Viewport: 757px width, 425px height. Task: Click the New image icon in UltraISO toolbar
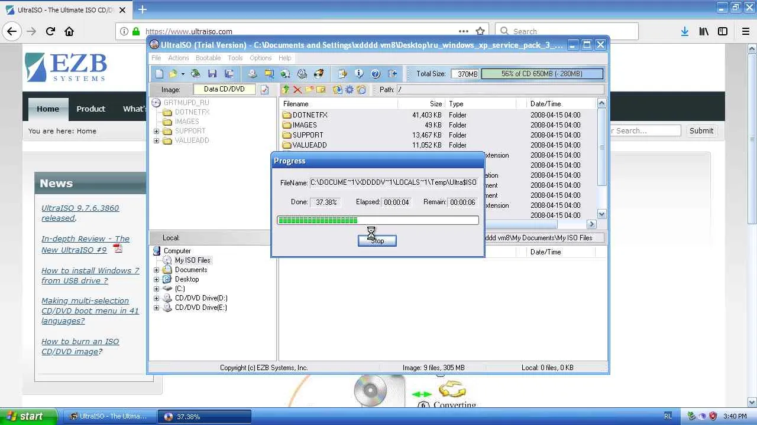(x=159, y=74)
